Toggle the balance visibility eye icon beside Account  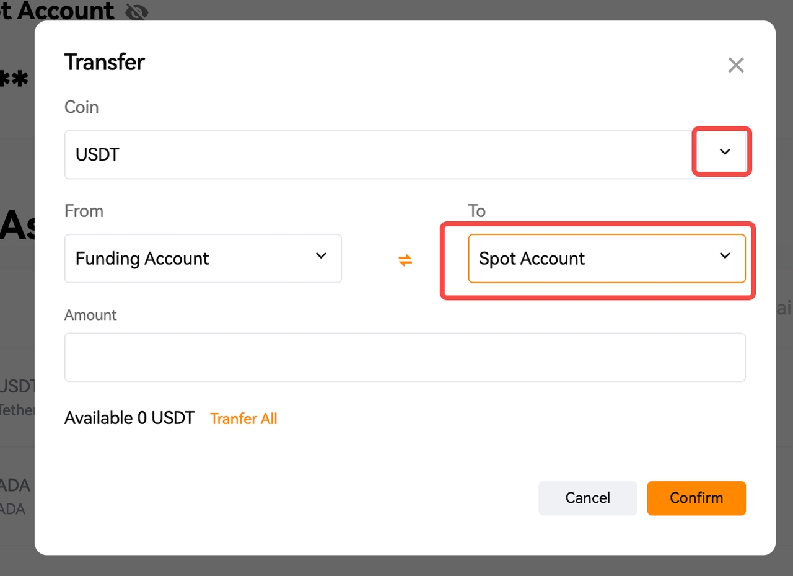click(x=137, y=11)
